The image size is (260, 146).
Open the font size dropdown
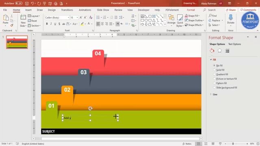click(77, 17)
